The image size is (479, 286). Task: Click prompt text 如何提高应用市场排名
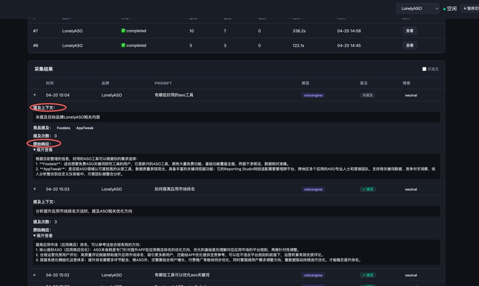pos(174,189)
